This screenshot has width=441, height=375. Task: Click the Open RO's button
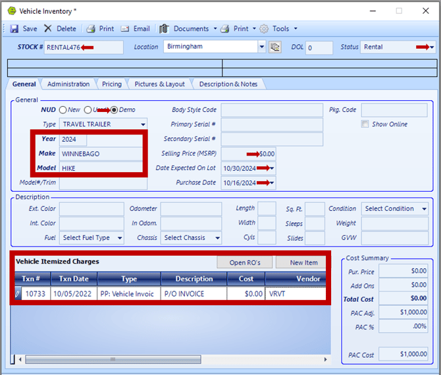pyautogui.click(x=245, y=263)
